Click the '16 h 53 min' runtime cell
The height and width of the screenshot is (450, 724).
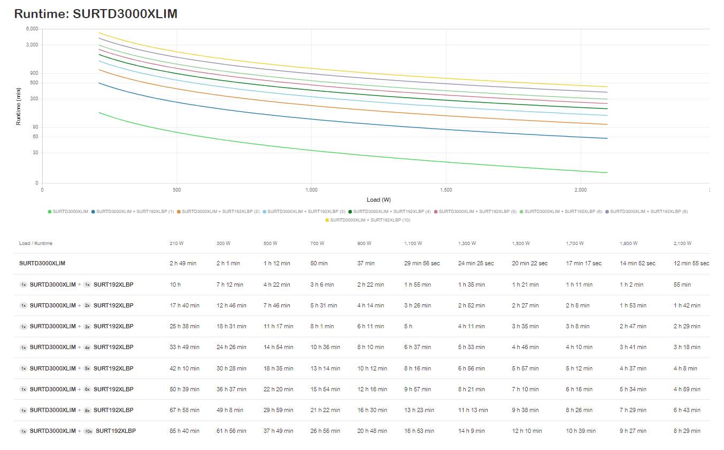419,431
